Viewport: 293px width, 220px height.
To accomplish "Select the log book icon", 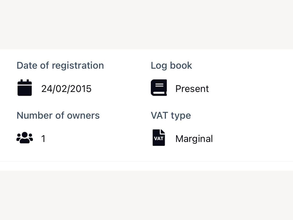I will (159, 88).
